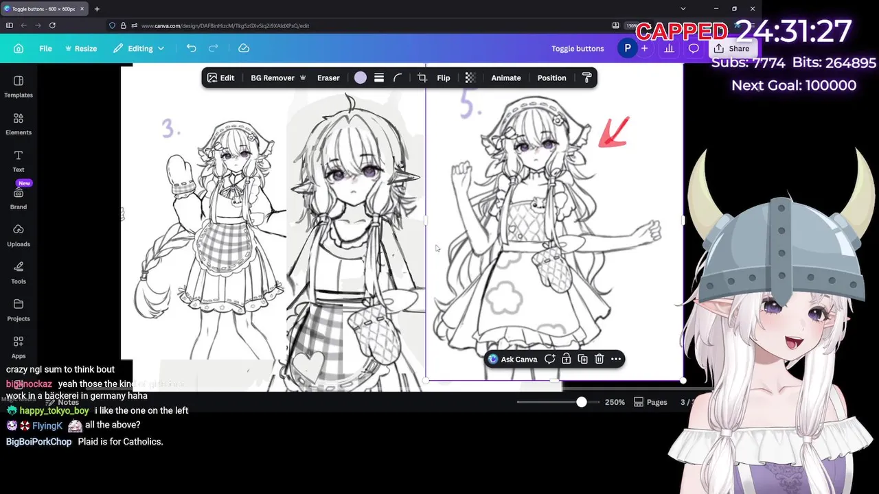
Task: Open Notes at the editor bottom
Action: tap(62, 402)
